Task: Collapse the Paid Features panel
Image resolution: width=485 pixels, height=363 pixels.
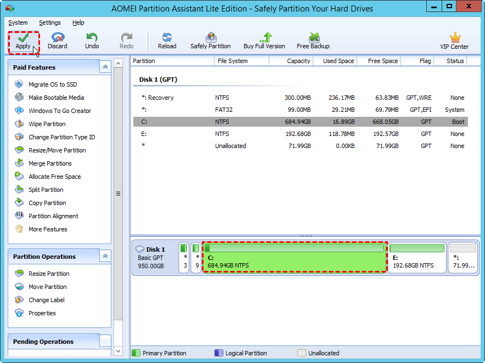Action: [105, 67]
